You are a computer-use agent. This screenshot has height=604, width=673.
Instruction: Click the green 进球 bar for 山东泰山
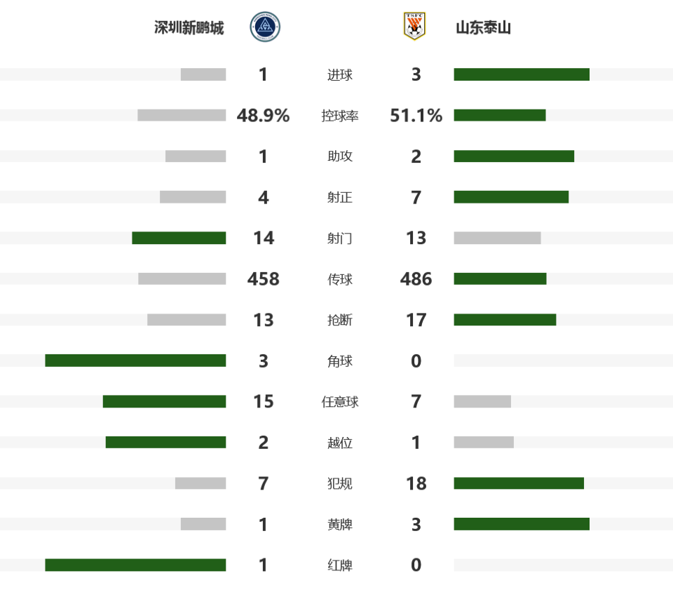(522, 74)
